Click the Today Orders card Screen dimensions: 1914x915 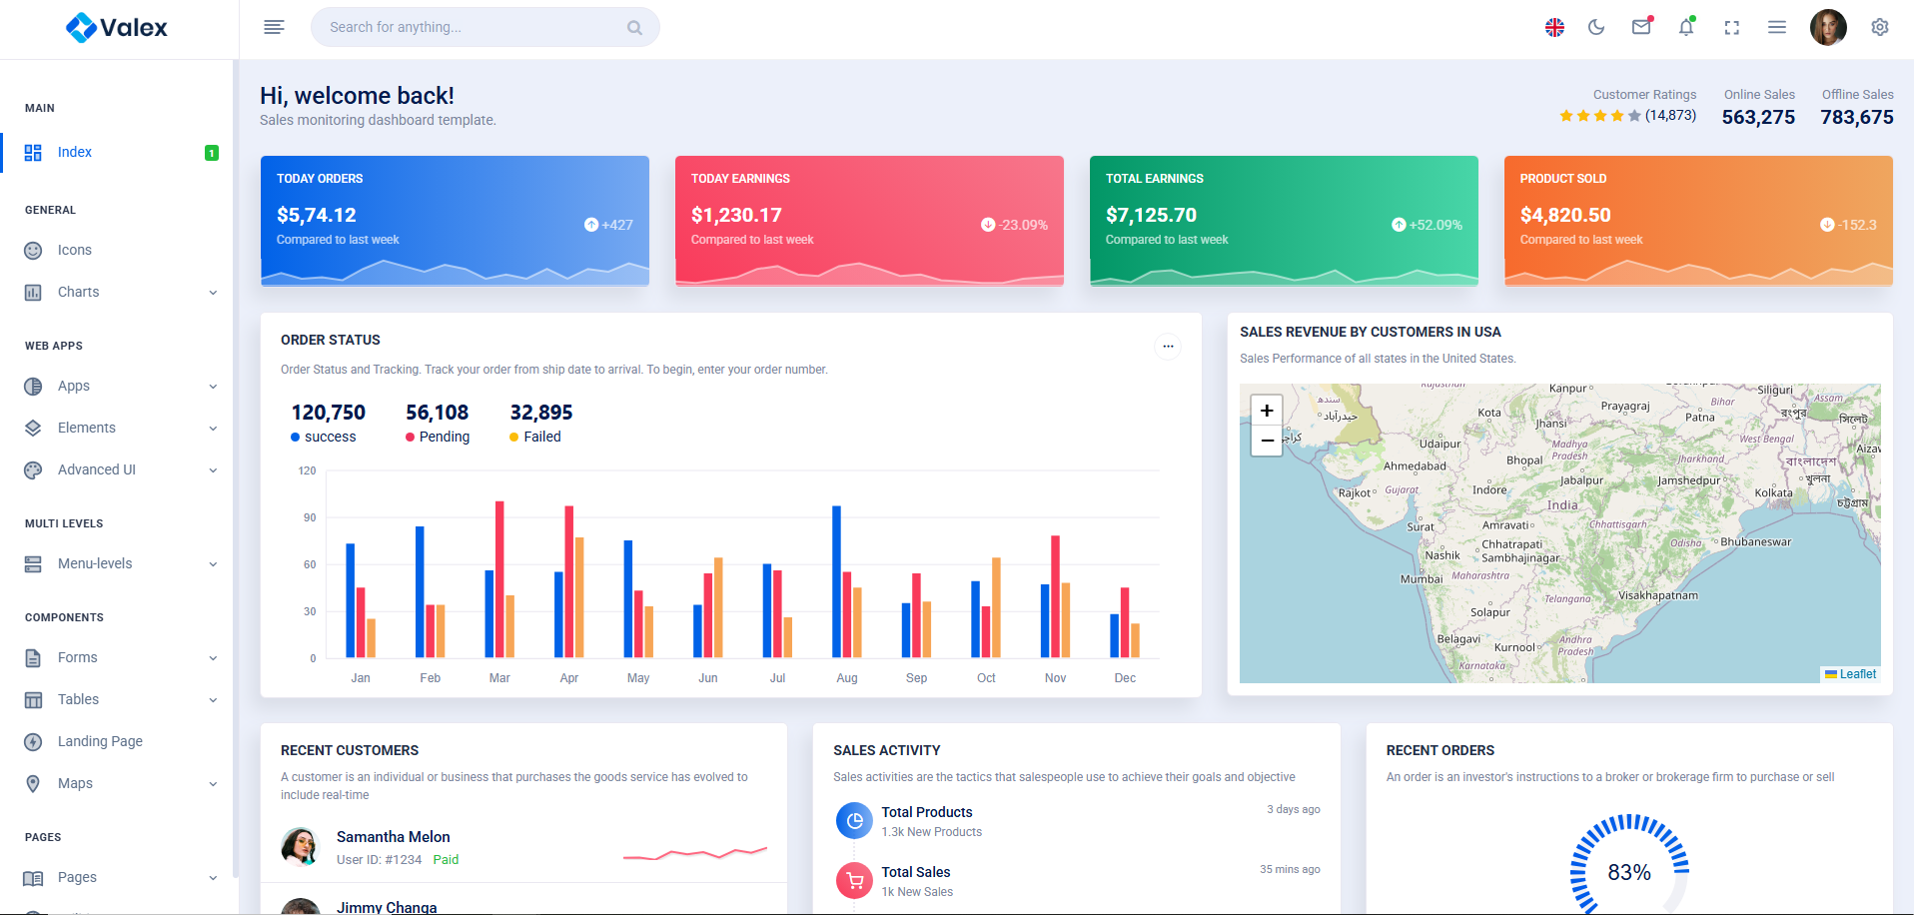pyautogui.click(x=455, y=221)
